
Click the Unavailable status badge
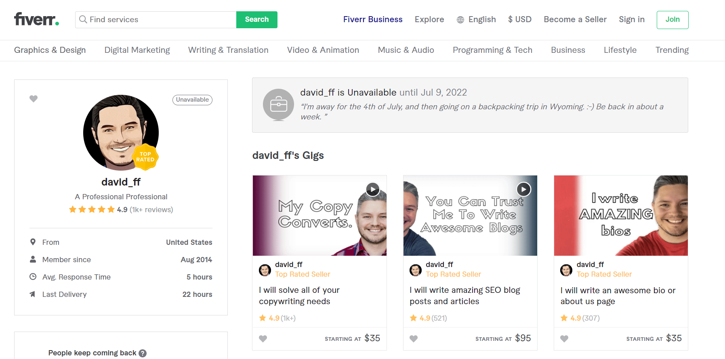(192, 100)
